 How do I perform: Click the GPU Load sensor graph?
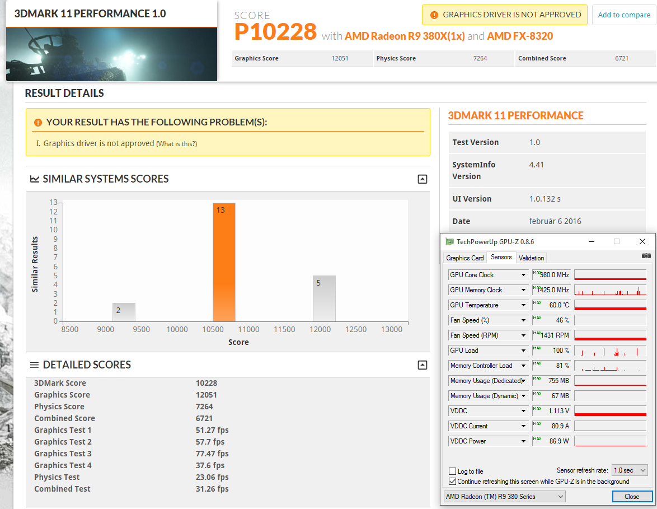coord(610,351)
